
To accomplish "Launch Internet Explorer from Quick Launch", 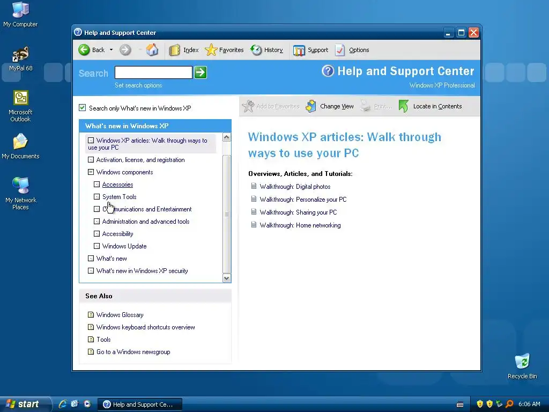I will point(63,404).
